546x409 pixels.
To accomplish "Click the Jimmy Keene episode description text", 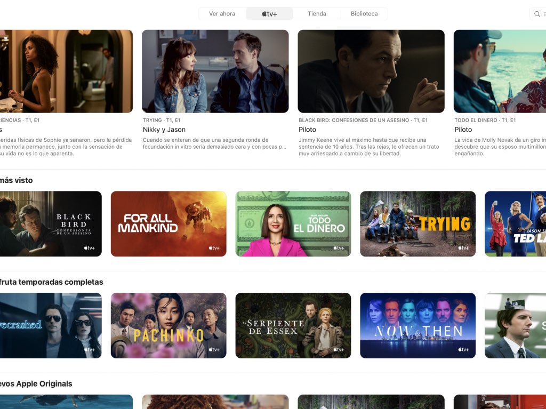I will (369, 147).
